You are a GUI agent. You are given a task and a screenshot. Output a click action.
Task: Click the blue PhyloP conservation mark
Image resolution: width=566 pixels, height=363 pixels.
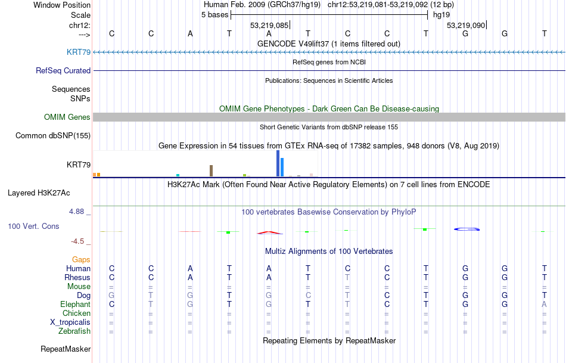[x=467, y=229]
